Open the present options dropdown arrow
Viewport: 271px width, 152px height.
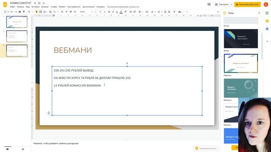[x=232, y=4]
